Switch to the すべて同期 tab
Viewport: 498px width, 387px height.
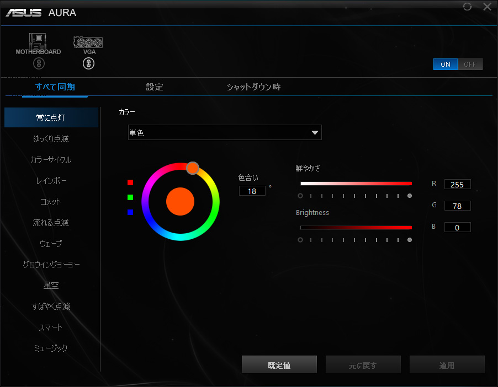[x=55, y=87]
